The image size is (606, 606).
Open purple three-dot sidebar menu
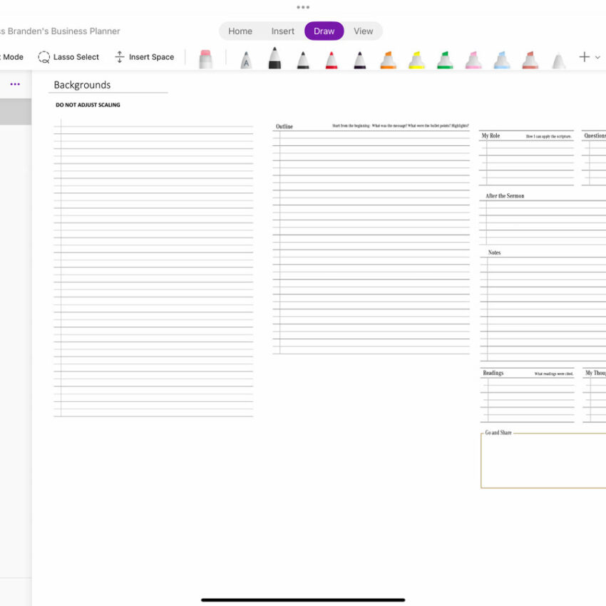[15, 84]
